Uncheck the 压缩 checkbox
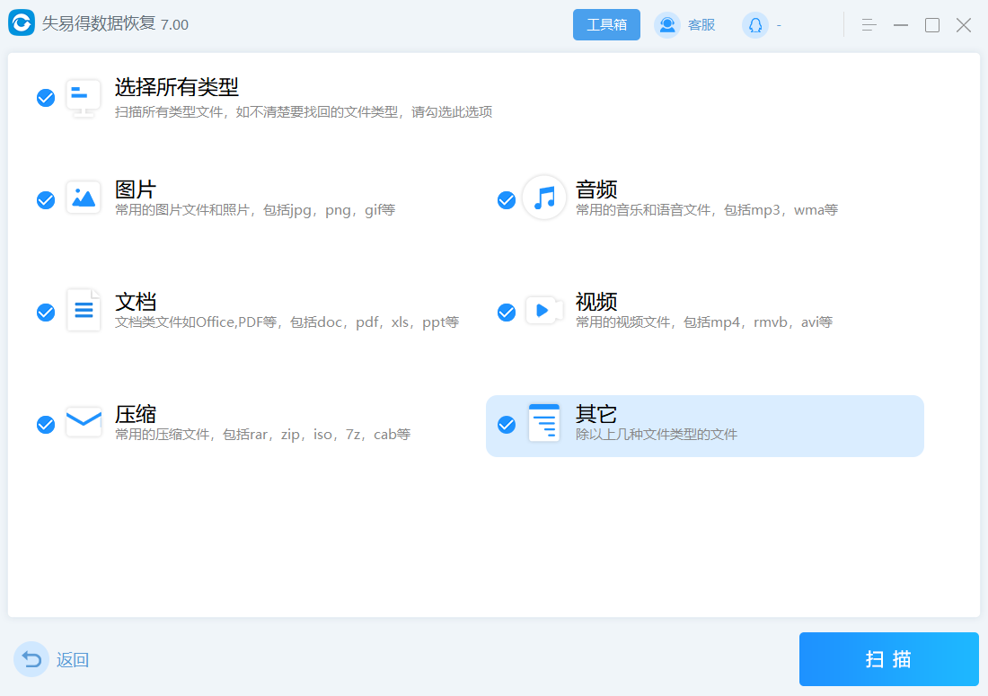This screenshot has height=696, width=988. tap(46, 425)
